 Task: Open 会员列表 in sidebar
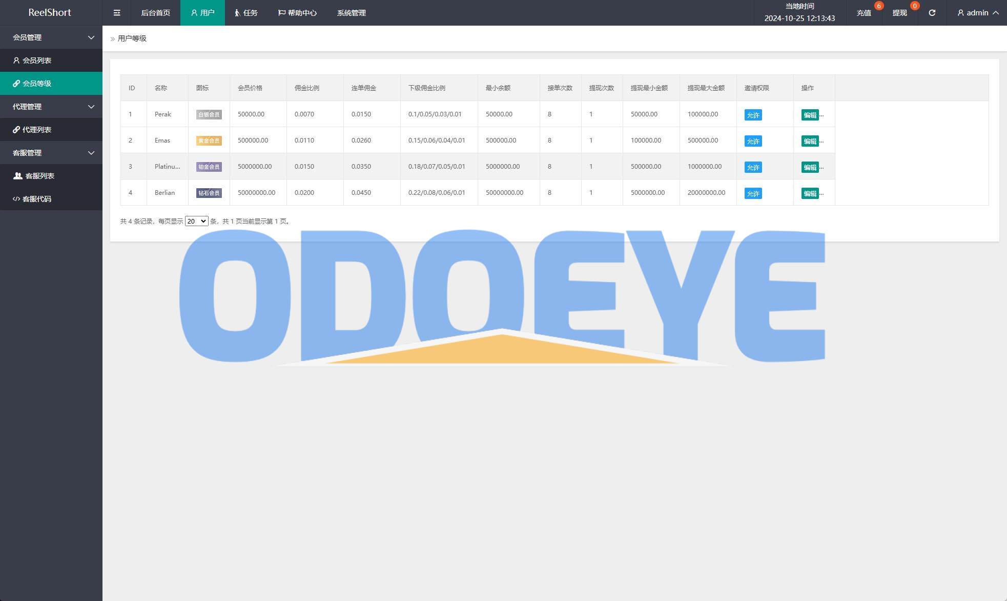click(x=51, y=61)
